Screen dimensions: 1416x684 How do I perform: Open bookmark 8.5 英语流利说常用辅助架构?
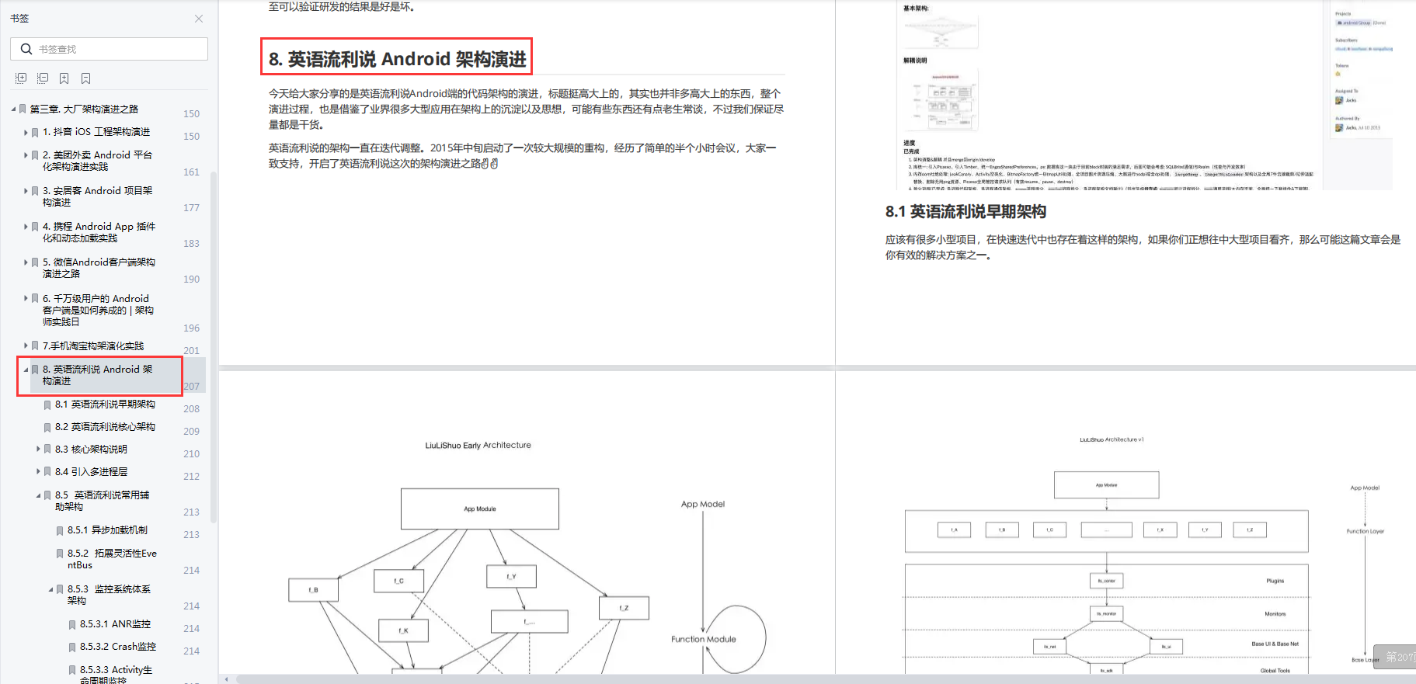point(102,501)
